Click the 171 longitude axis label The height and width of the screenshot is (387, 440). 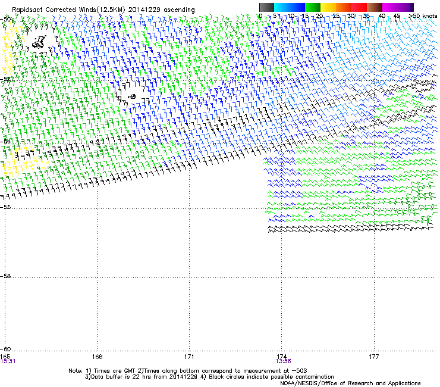(189, 357)
